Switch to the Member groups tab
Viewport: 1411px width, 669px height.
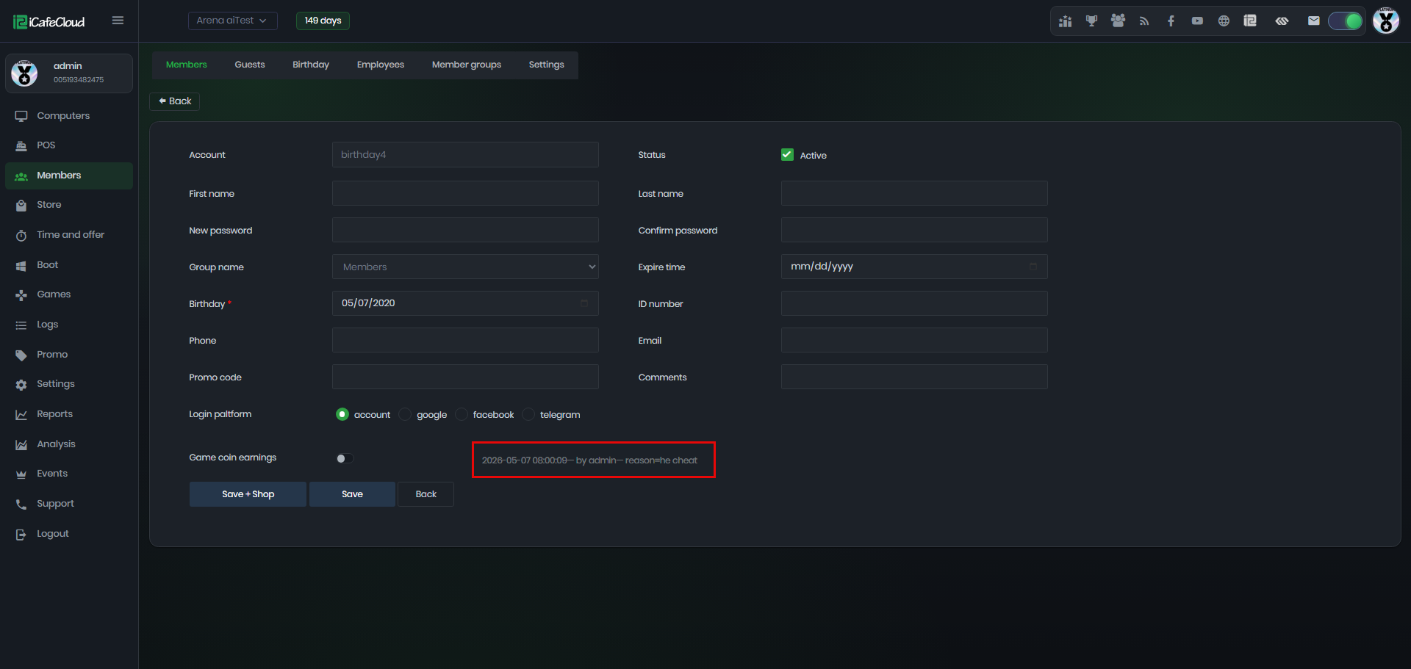coord(467,65)
